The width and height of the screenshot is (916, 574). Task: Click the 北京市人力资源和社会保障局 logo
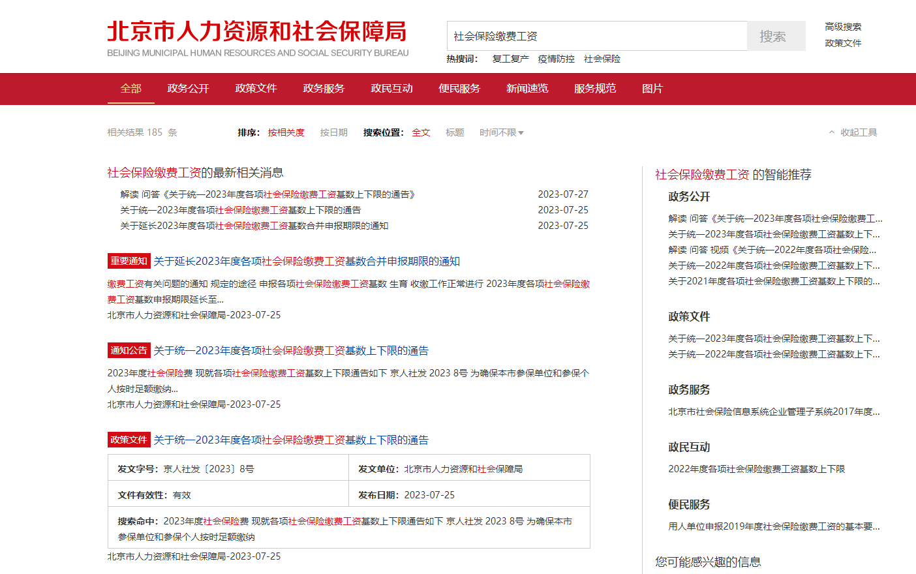pos(258,38)
